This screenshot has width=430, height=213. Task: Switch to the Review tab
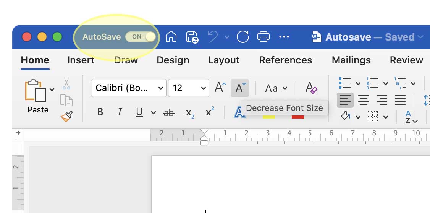coord(406,60)
